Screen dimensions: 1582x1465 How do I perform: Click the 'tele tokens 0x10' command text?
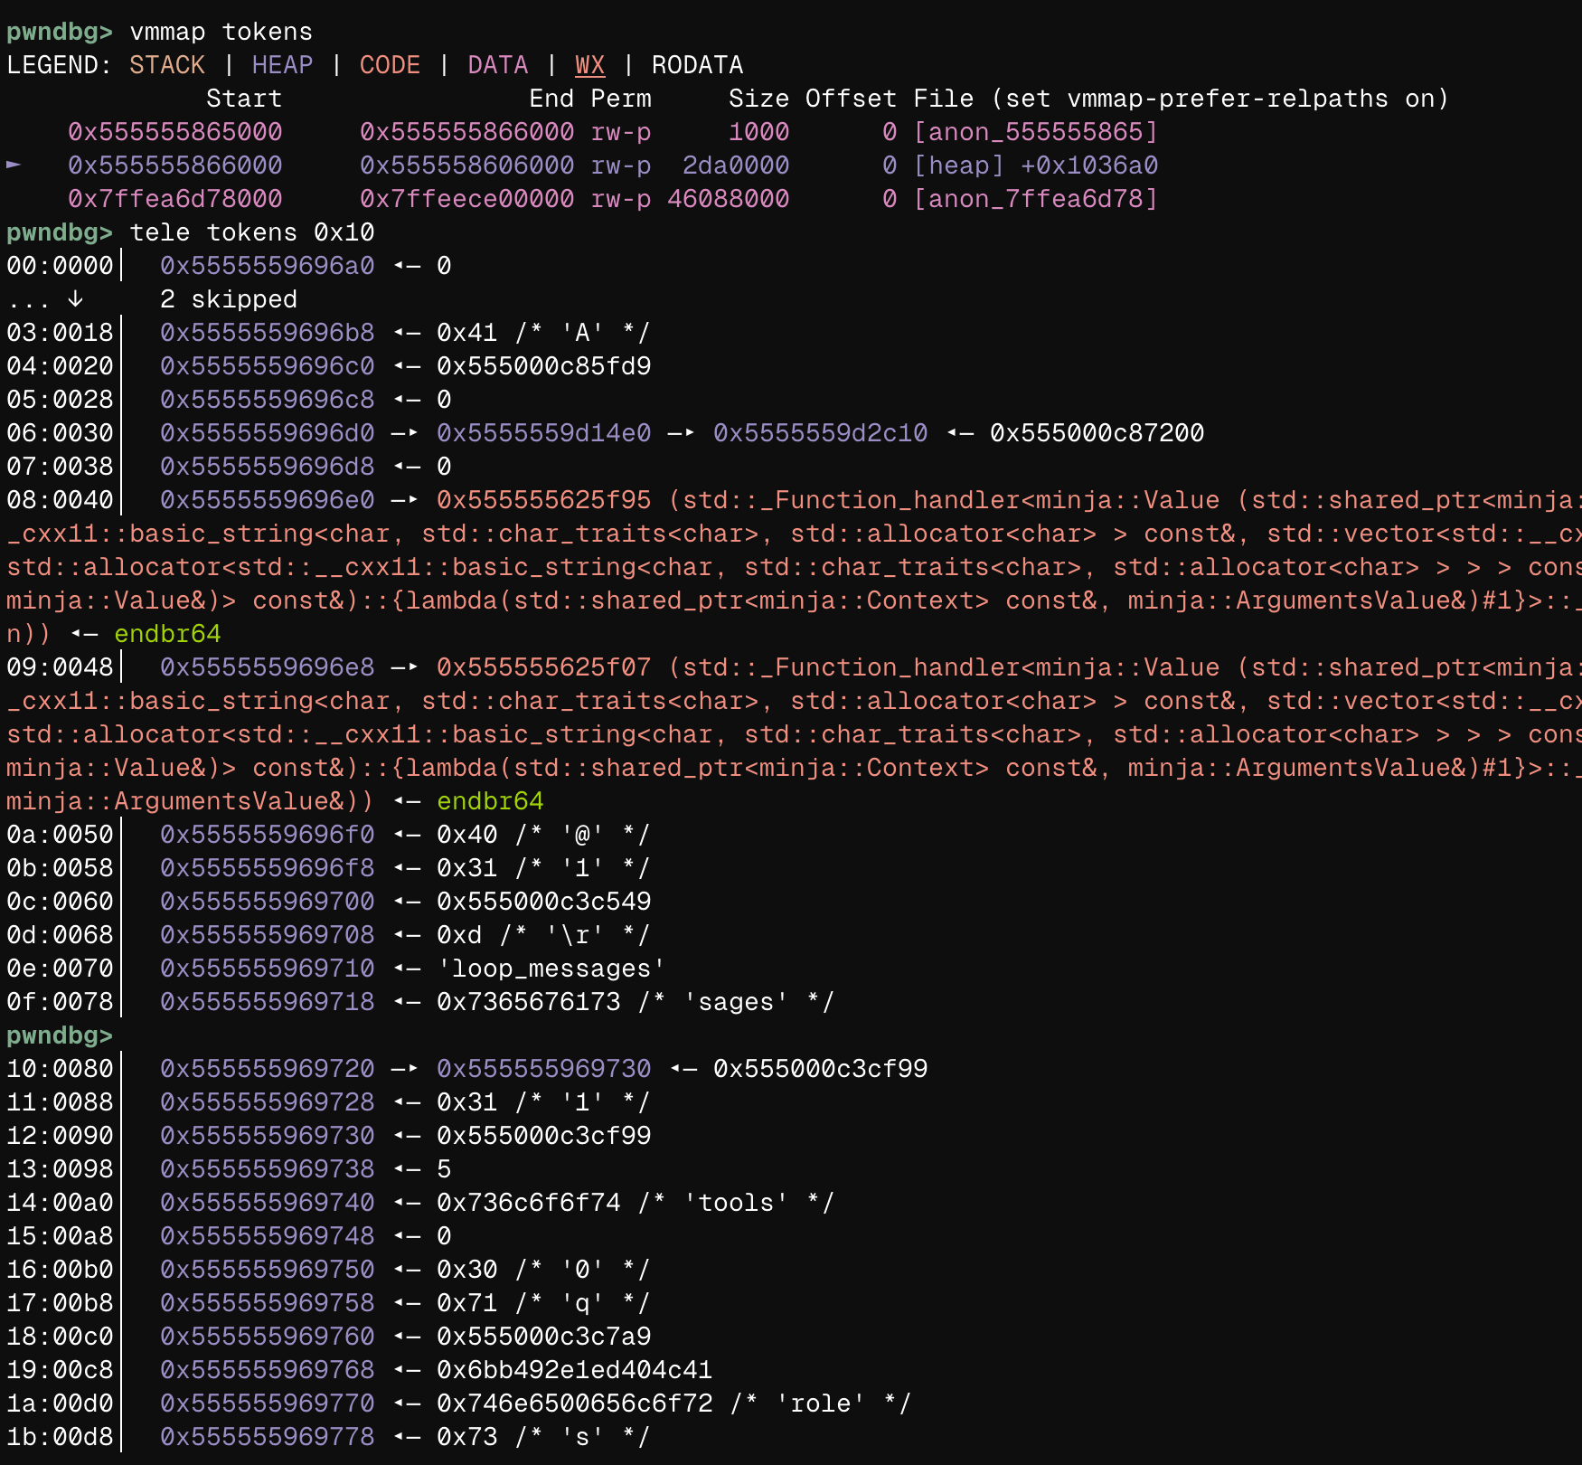tap(252, 232)
